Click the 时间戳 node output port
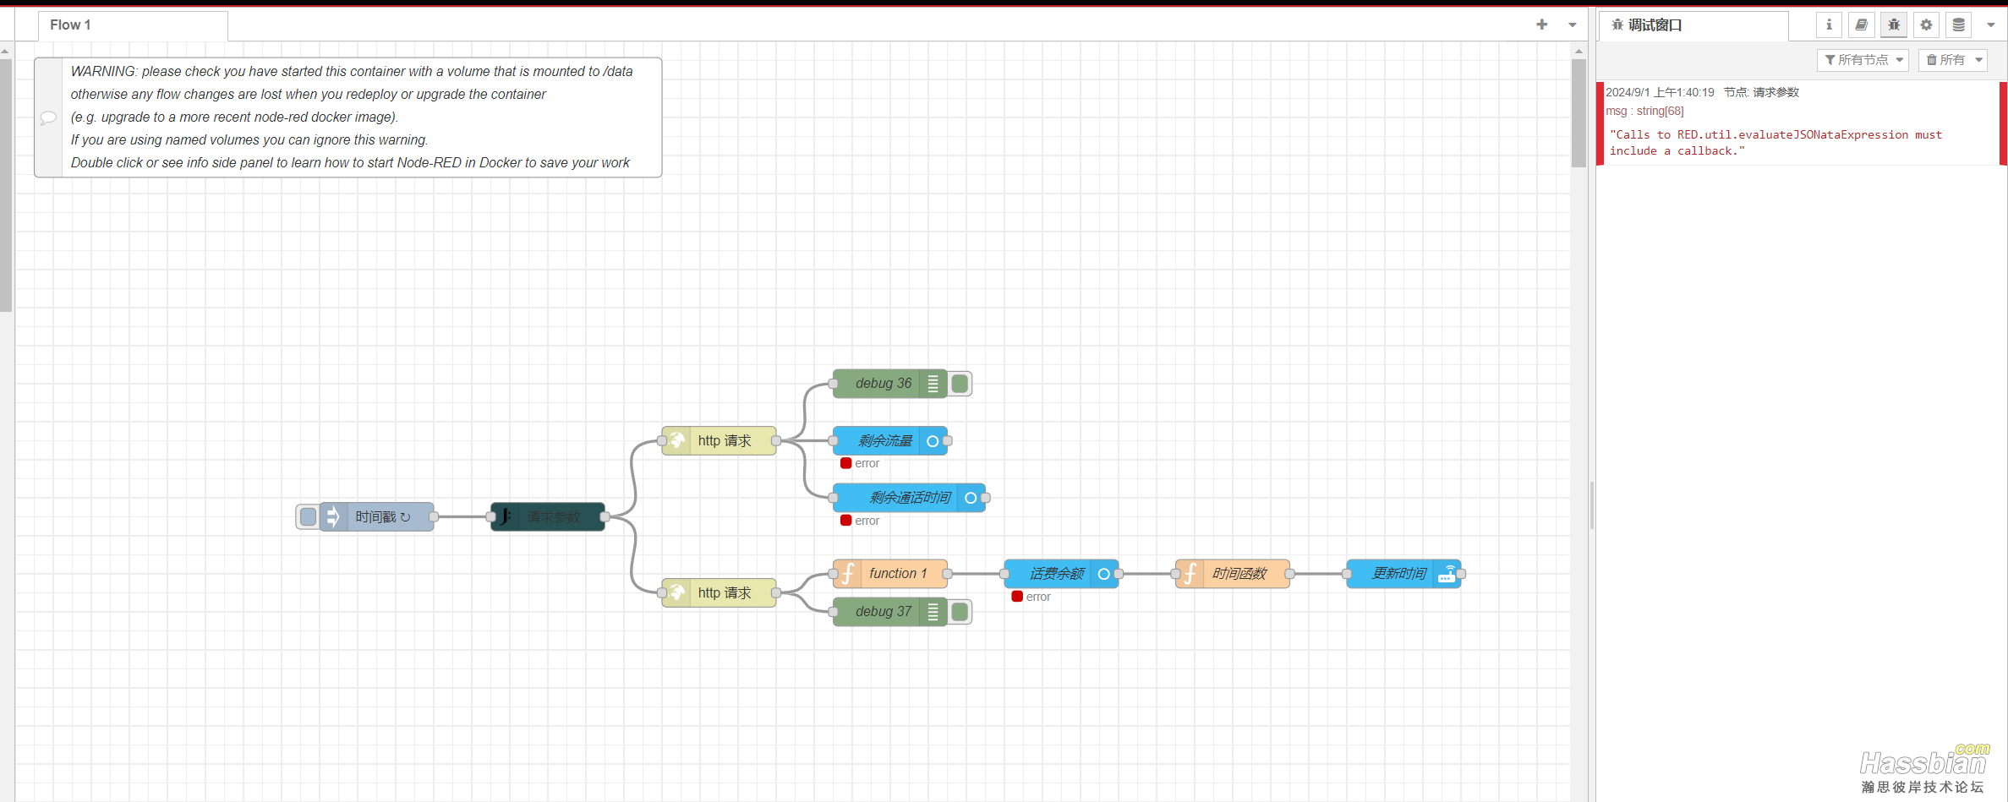 click(434, 516)
